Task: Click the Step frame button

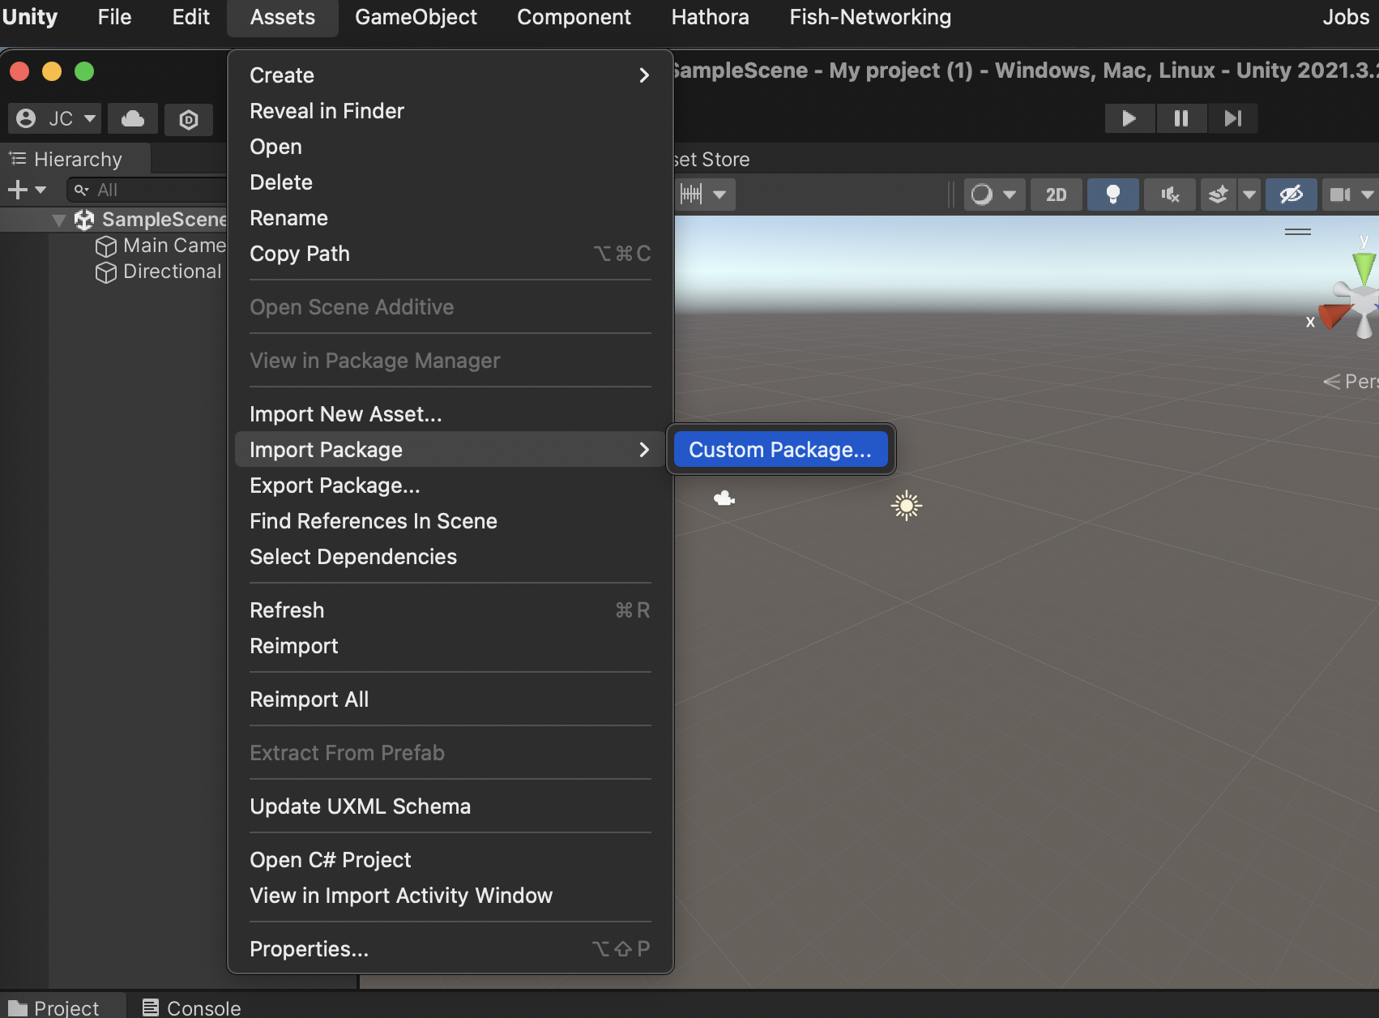Action: (1232, 118)
